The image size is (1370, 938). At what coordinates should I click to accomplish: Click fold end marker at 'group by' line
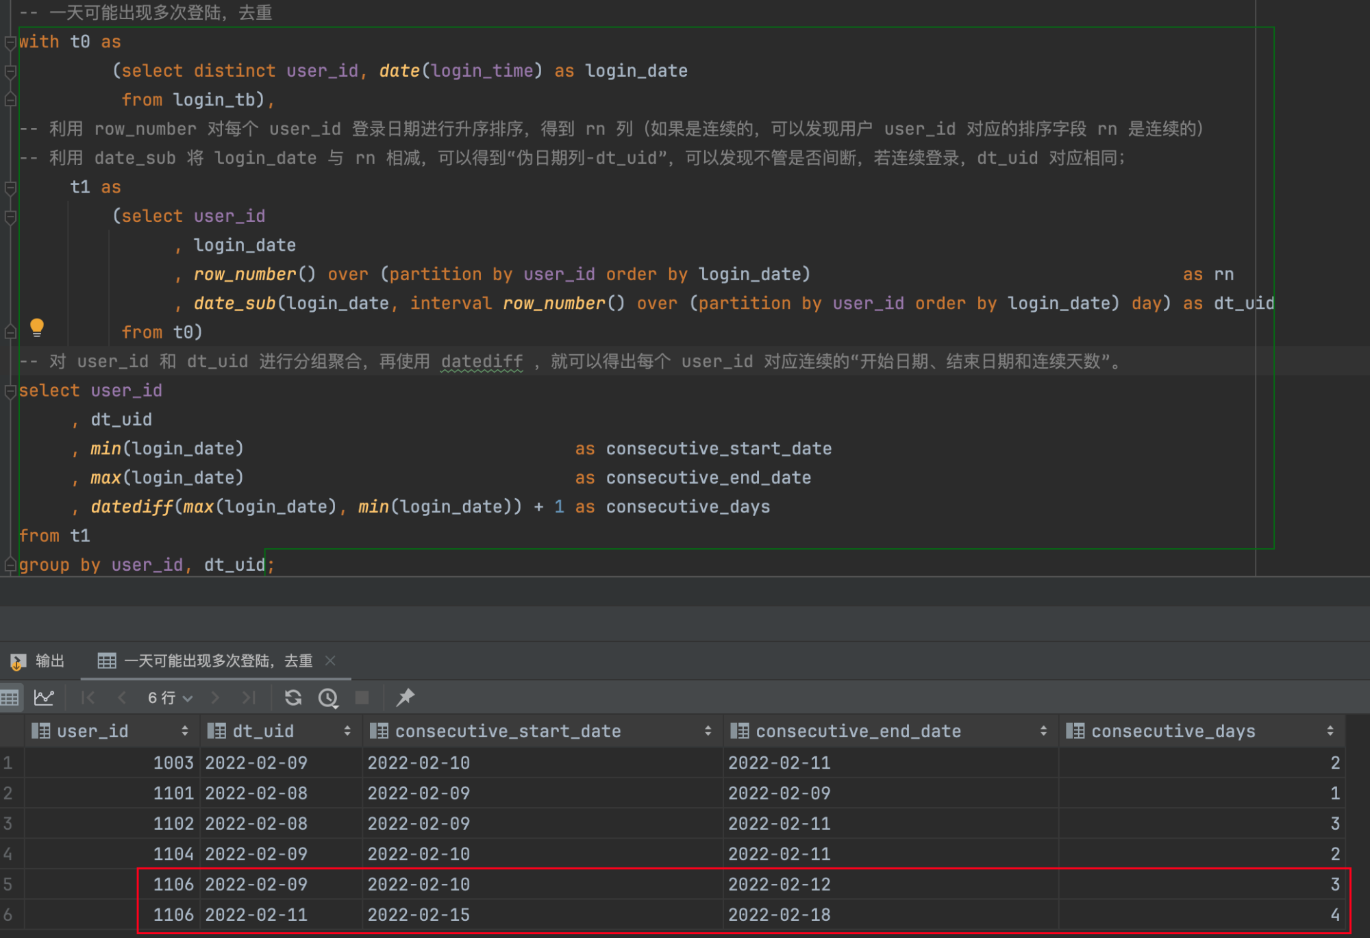tap(10, 565)
